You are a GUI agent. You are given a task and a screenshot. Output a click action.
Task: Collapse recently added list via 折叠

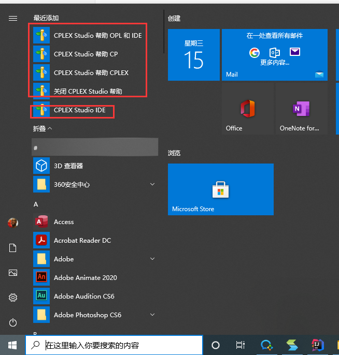tap(43, 128)
